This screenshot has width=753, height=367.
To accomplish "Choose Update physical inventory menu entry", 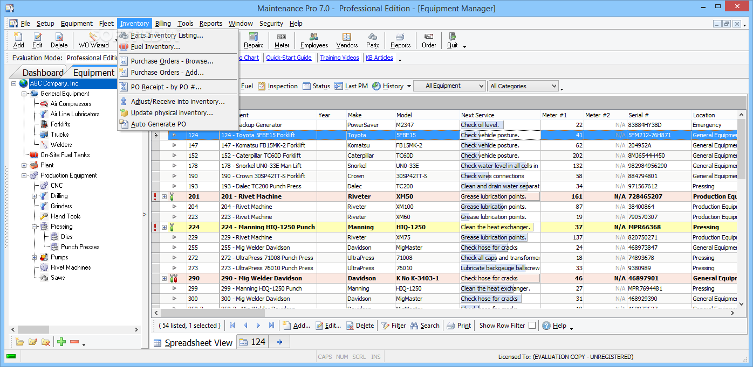I will [178, 113].
